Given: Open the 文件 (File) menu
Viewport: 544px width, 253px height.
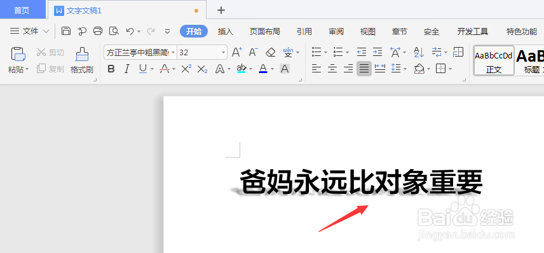Looking at the screenshot, I should coord(29,31).
